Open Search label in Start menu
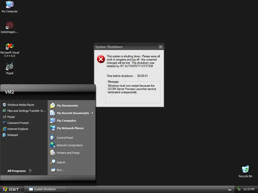 [x=61, y=162]
